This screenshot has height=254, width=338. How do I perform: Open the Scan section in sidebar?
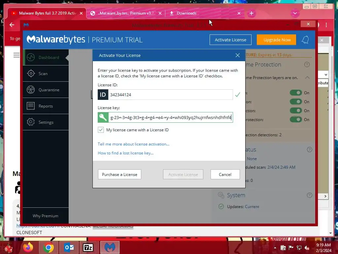(x=46, y=74)
